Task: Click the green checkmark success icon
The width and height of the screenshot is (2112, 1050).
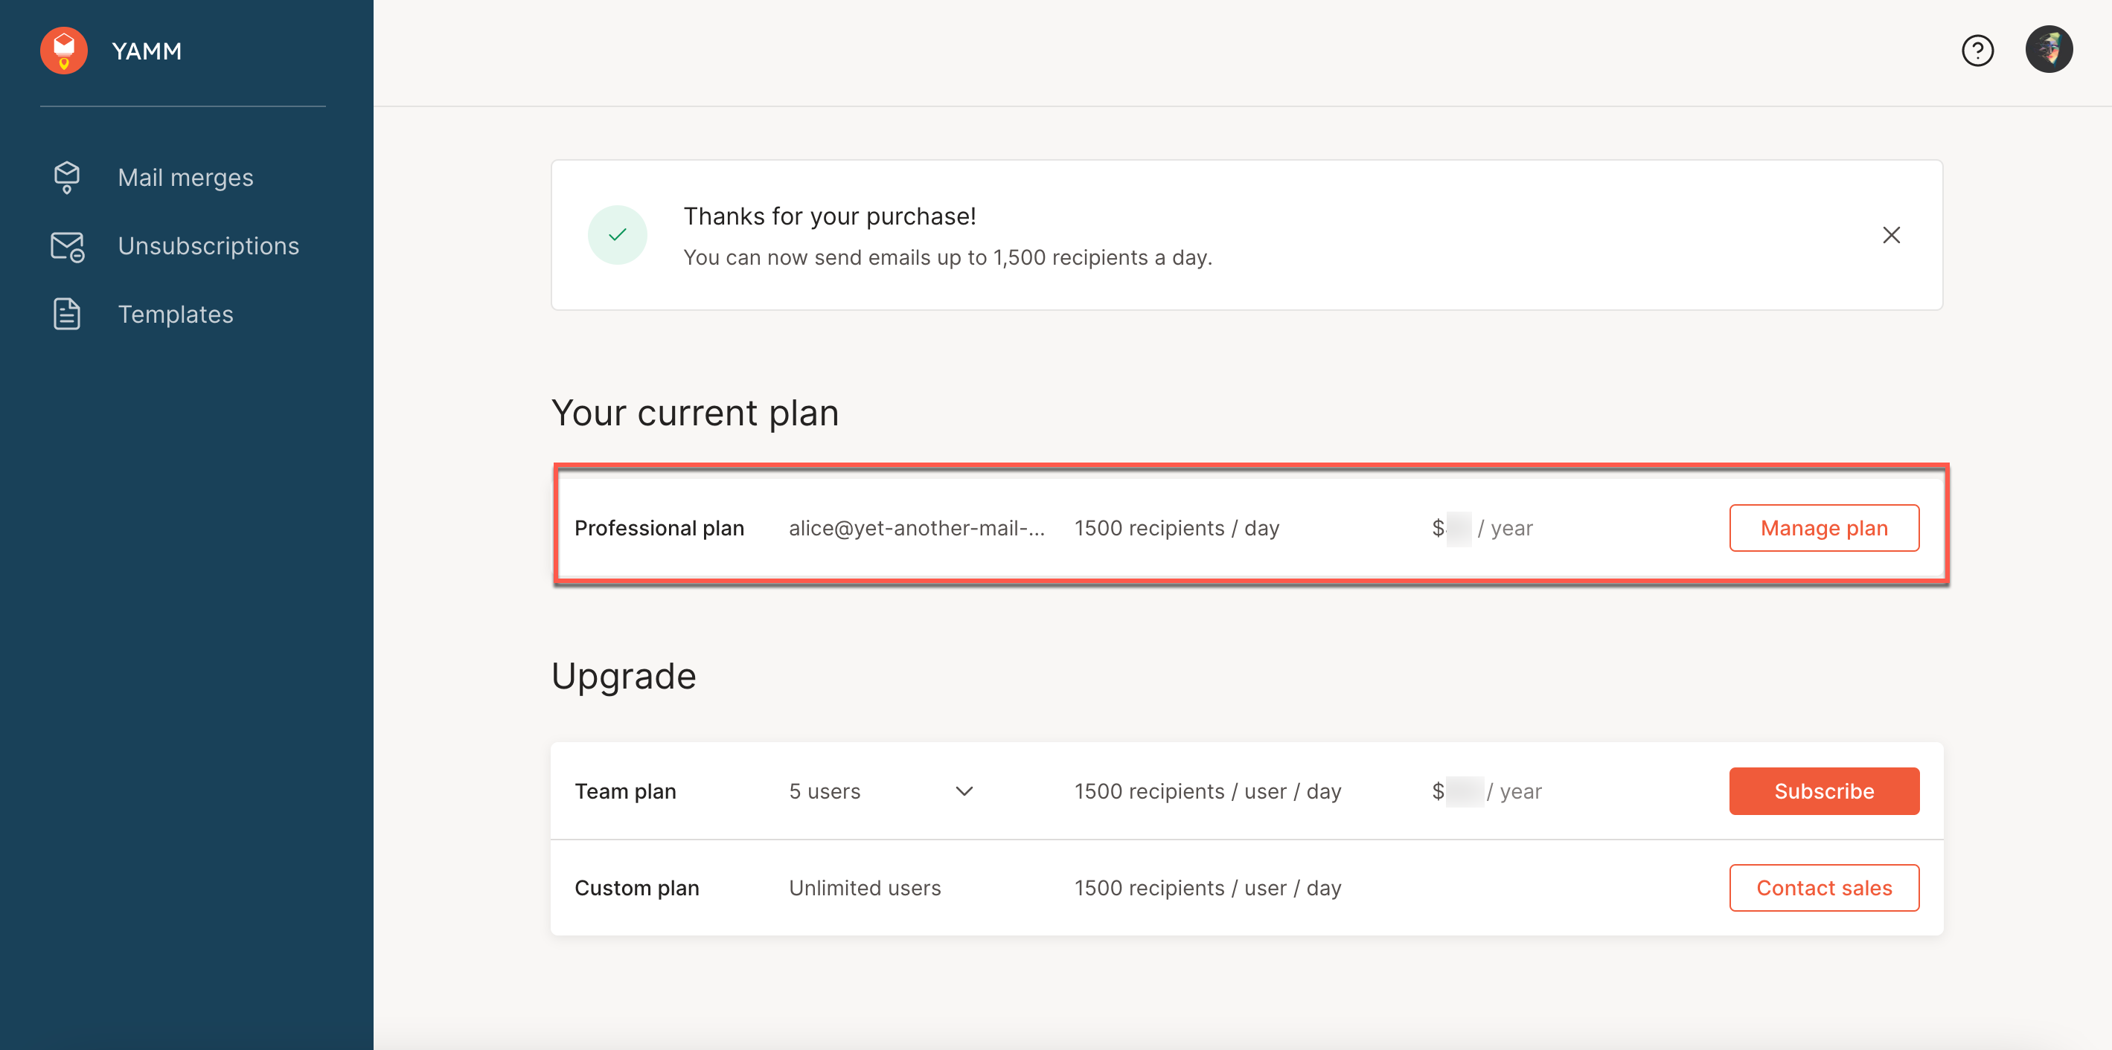Action: pyautogui.click(x=618, y=235)
